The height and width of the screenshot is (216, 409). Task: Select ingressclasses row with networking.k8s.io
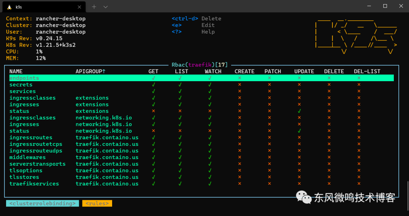coord(201,117)
